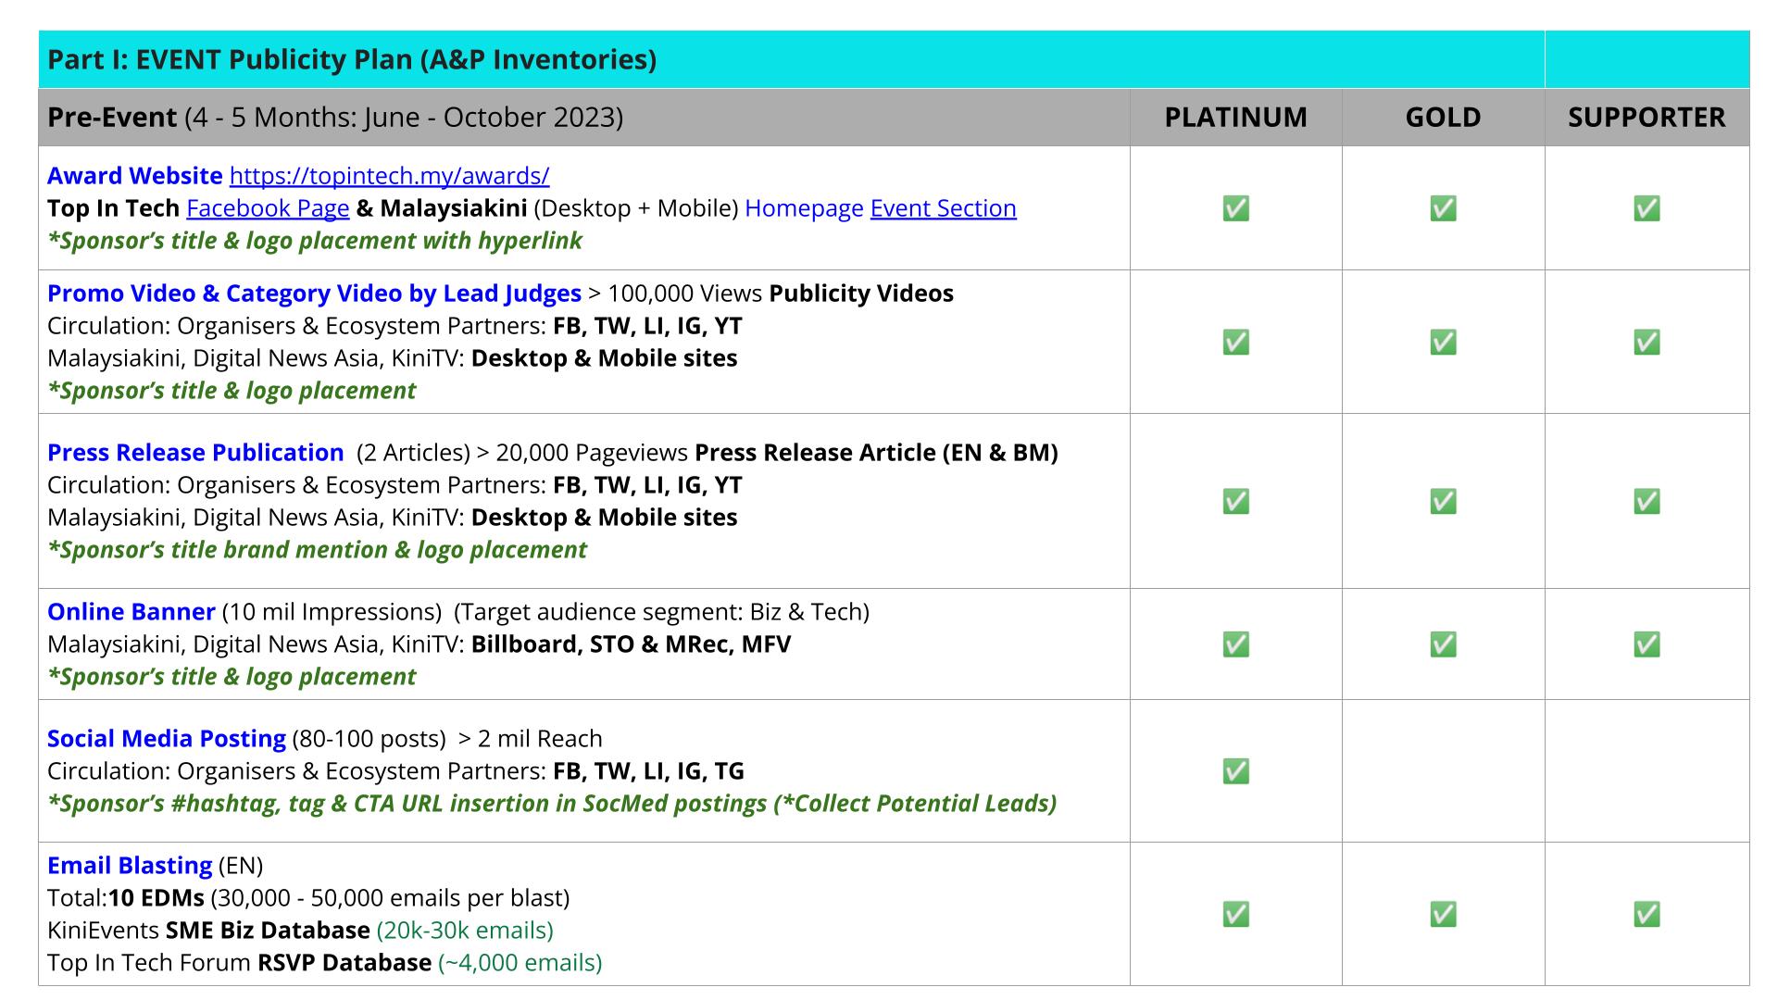
Task: Click '(~4,000 emails)' green text
Action: click(x=520, y=963)
